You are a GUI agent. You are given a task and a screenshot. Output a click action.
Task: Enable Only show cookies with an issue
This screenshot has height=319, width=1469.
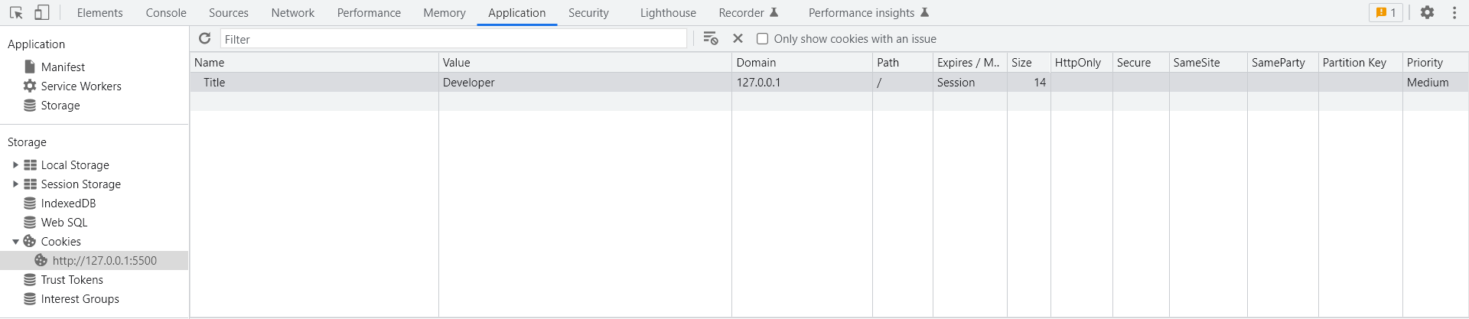coord(762,39)
